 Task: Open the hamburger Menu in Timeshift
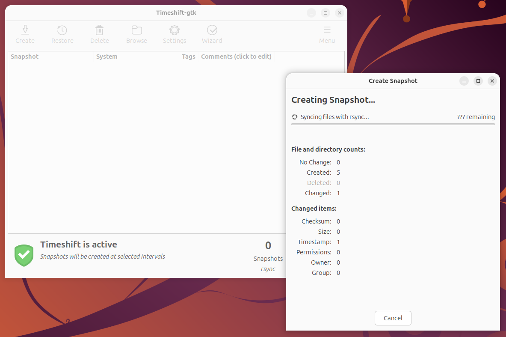tap(327, 34)
